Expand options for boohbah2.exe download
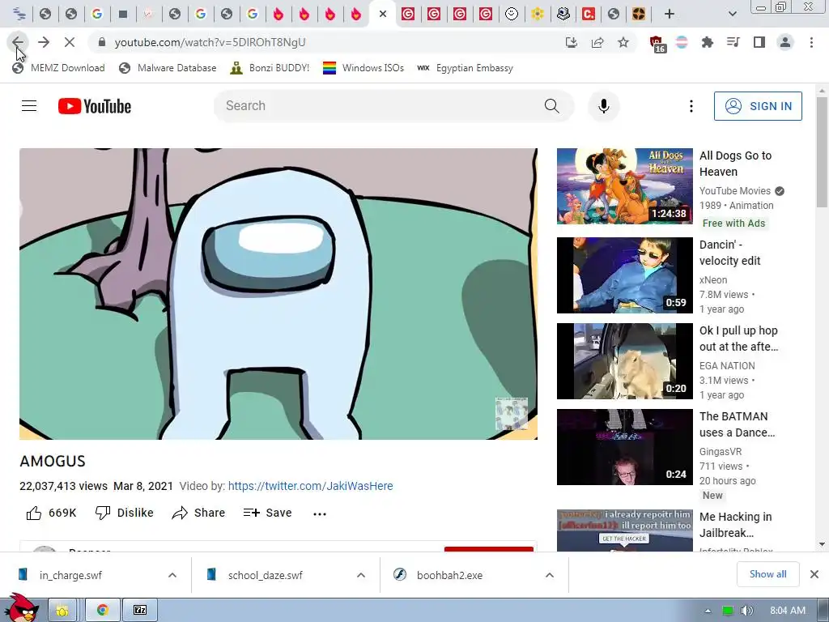829x622 pixels. 550,575
